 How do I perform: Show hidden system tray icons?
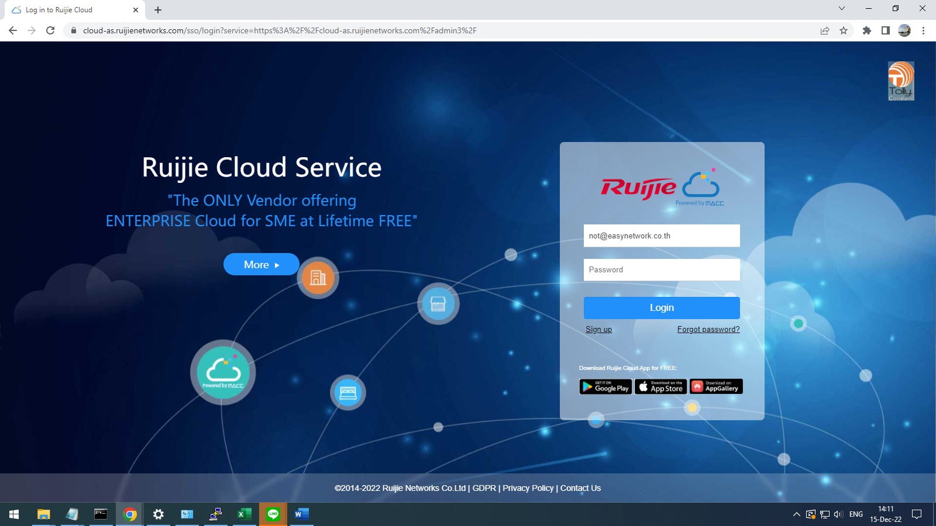(797, 514)
